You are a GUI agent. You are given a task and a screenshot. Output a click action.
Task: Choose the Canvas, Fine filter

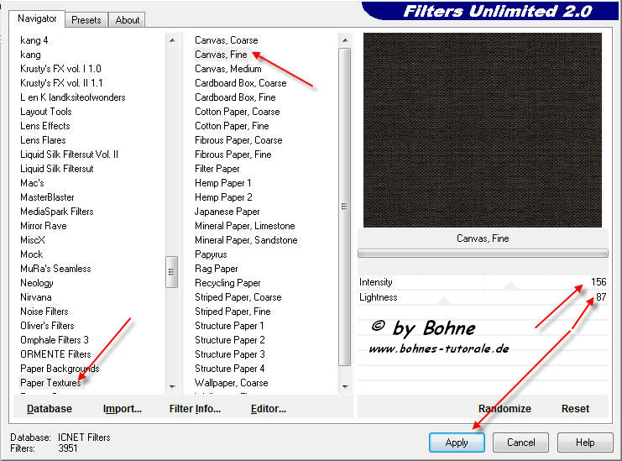pos(221,55)
